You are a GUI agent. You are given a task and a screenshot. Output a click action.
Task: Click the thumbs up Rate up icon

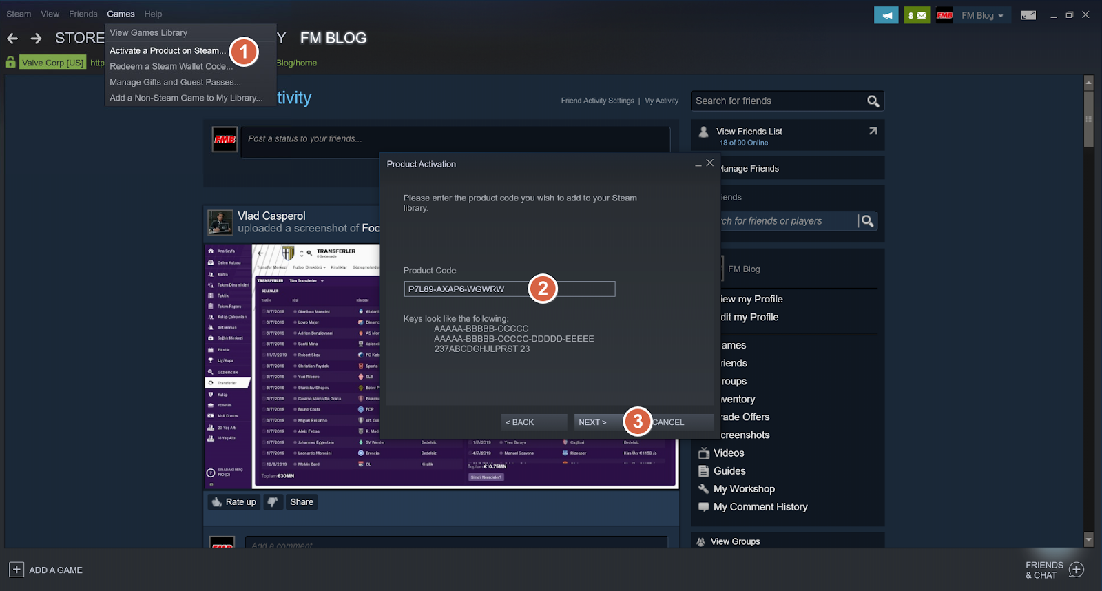pyautogui.click(x=217, y=502)
